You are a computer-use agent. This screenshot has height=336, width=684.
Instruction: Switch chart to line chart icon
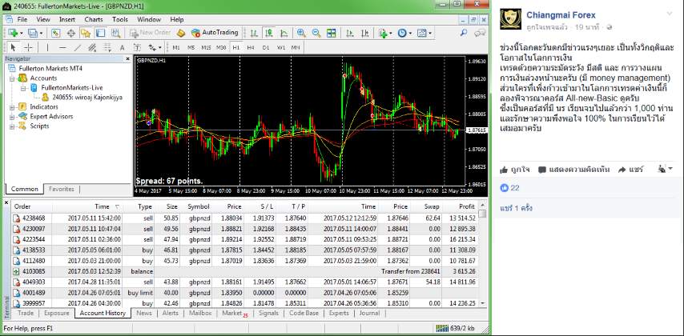coord(284,33)
